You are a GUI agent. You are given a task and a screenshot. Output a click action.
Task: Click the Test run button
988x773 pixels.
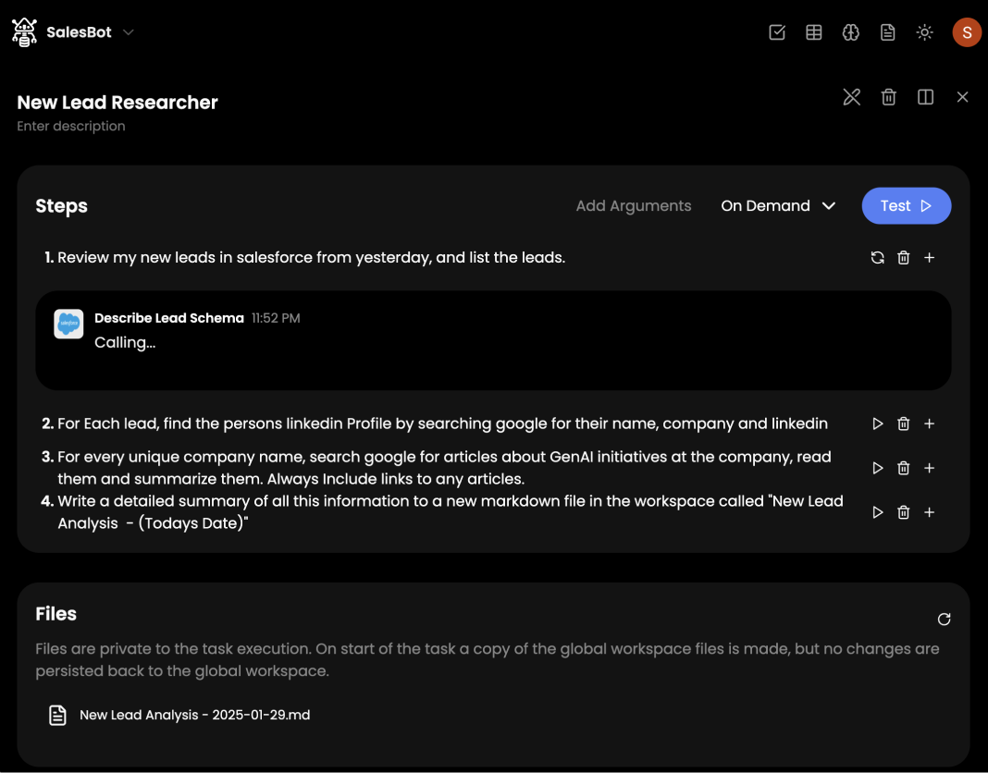pyautogui.click(x=907, y=206)
